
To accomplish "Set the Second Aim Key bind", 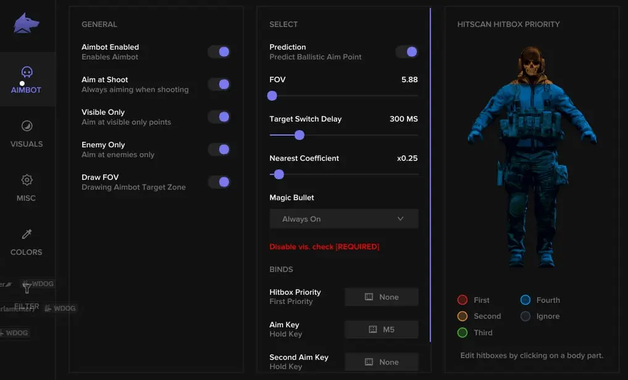I will coord(382,362).
